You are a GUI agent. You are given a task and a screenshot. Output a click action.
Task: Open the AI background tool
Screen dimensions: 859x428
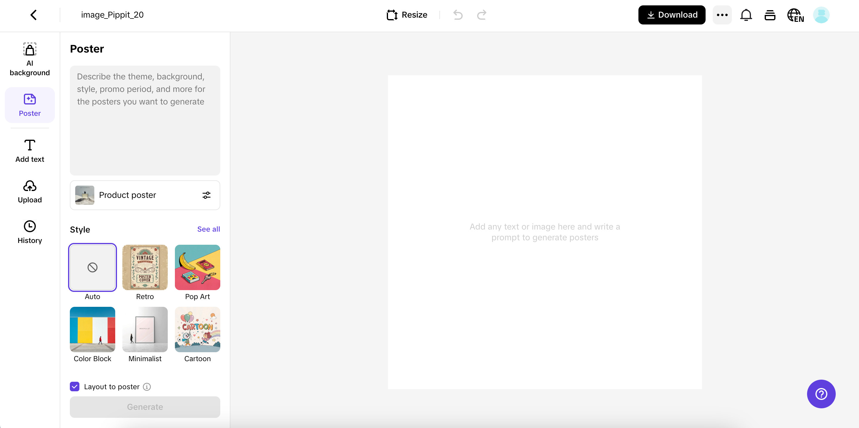point(30,58)
